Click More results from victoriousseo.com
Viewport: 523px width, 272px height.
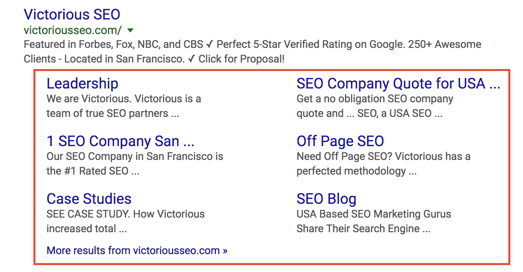coord(133,250)
